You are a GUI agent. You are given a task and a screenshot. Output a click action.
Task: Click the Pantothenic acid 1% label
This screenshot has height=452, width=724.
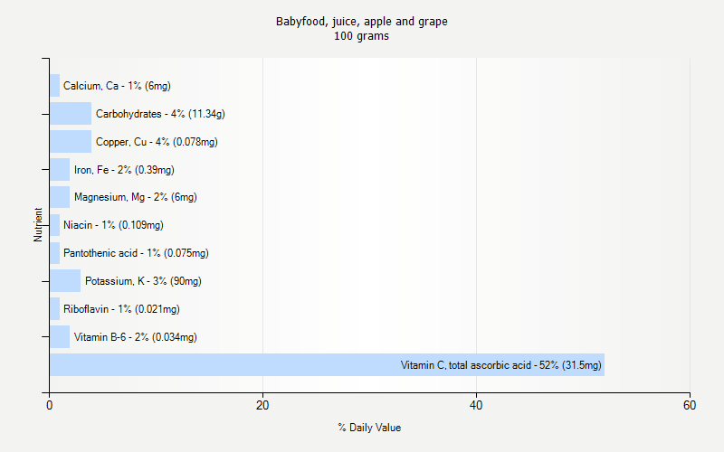click(136, 253)
